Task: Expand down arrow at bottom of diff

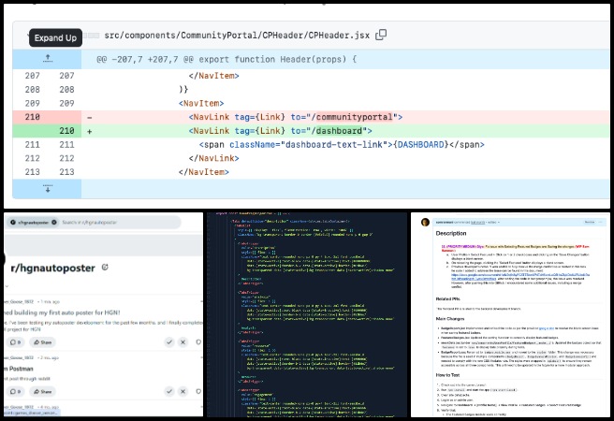Action: tap(48, 189)
